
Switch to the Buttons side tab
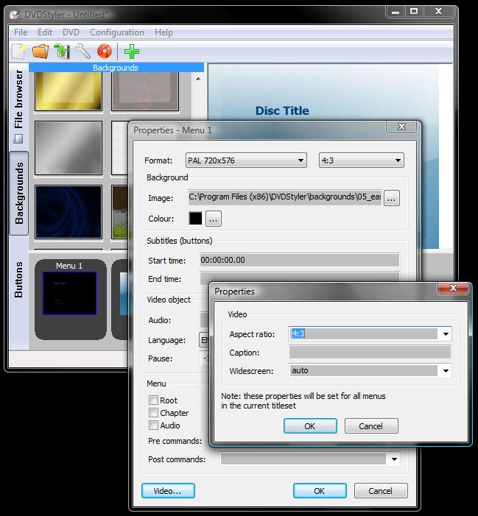18,280
